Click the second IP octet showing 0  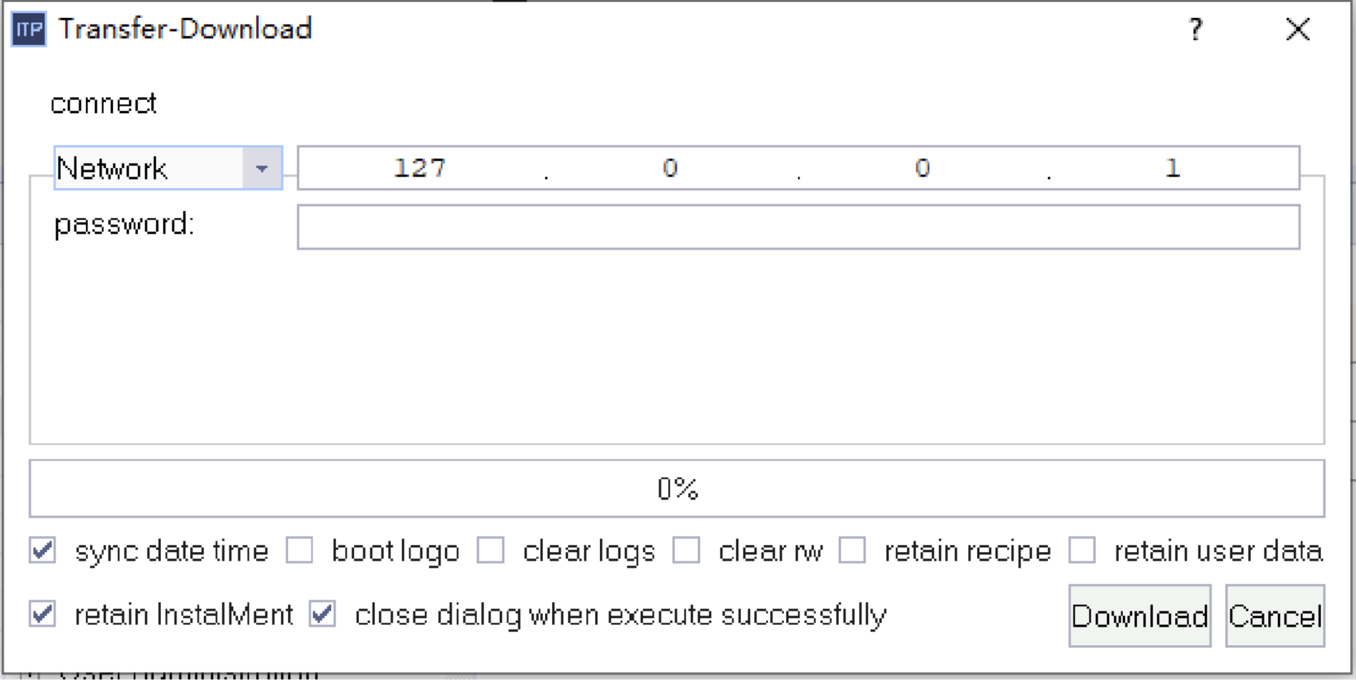coord(670,168)
